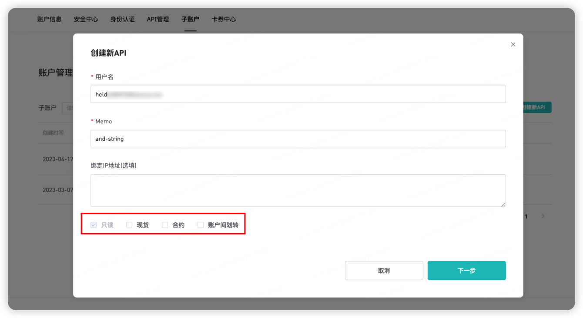This screenshot has width=583, height=318.
Task: Focus the Memo input field
Action: [x=298, y=139]
